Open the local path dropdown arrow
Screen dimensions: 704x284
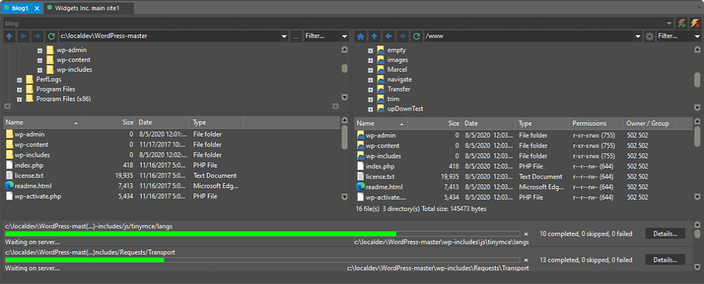click(284, 37)
